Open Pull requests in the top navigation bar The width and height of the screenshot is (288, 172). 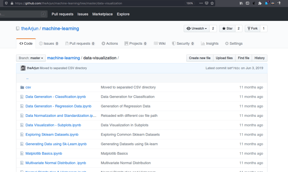click(x=62, y=14)
